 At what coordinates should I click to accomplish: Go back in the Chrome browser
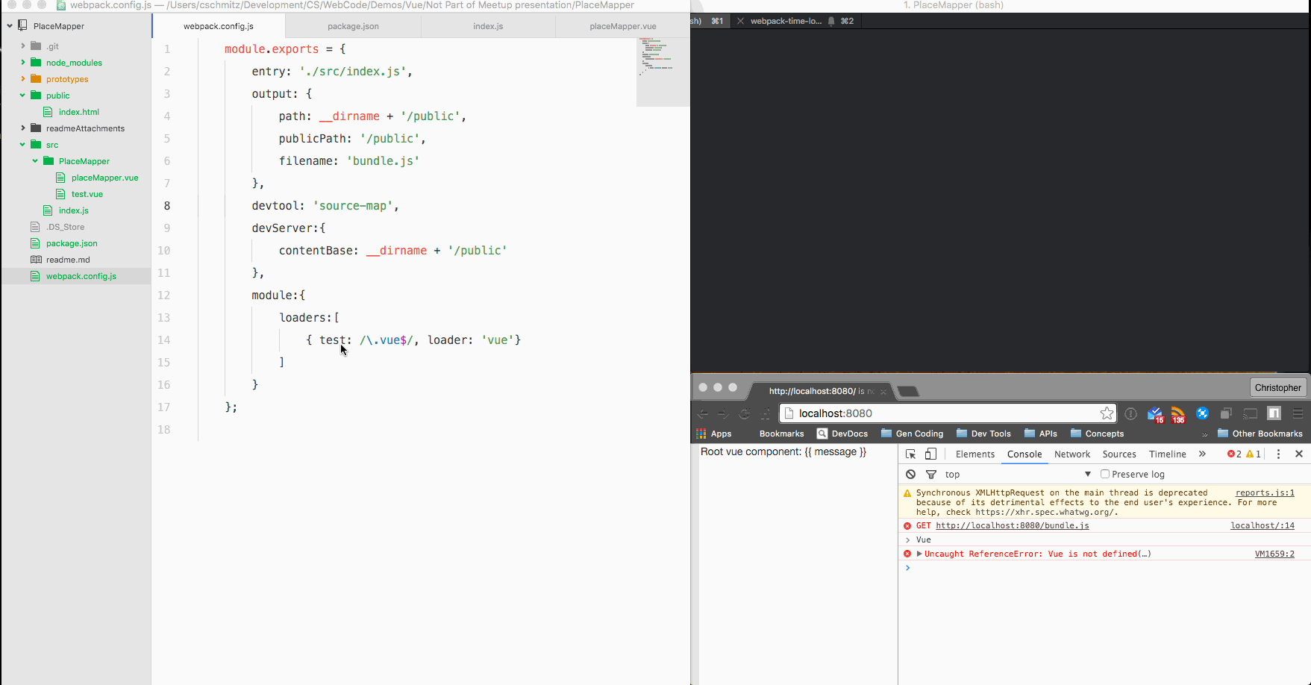coord(703,413)
